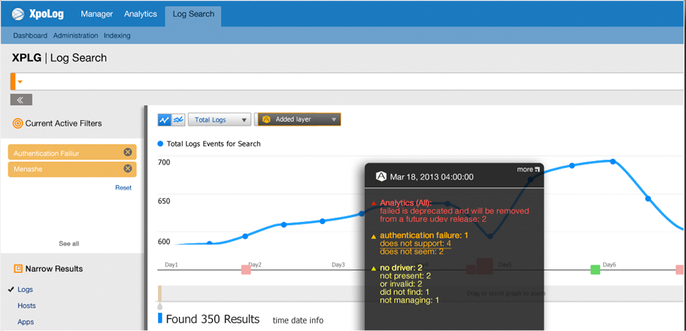Click the dark red marker near Day5
This screenshot has height=331, width=686.
484,266
